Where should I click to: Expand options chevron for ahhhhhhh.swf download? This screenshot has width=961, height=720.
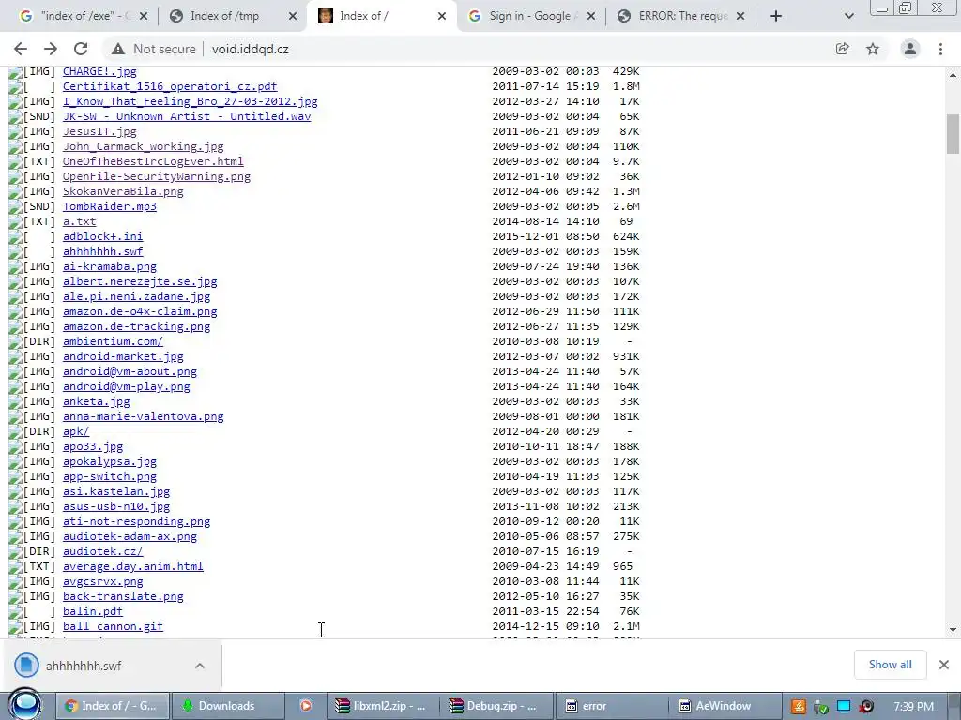click(x=200, y=666)
